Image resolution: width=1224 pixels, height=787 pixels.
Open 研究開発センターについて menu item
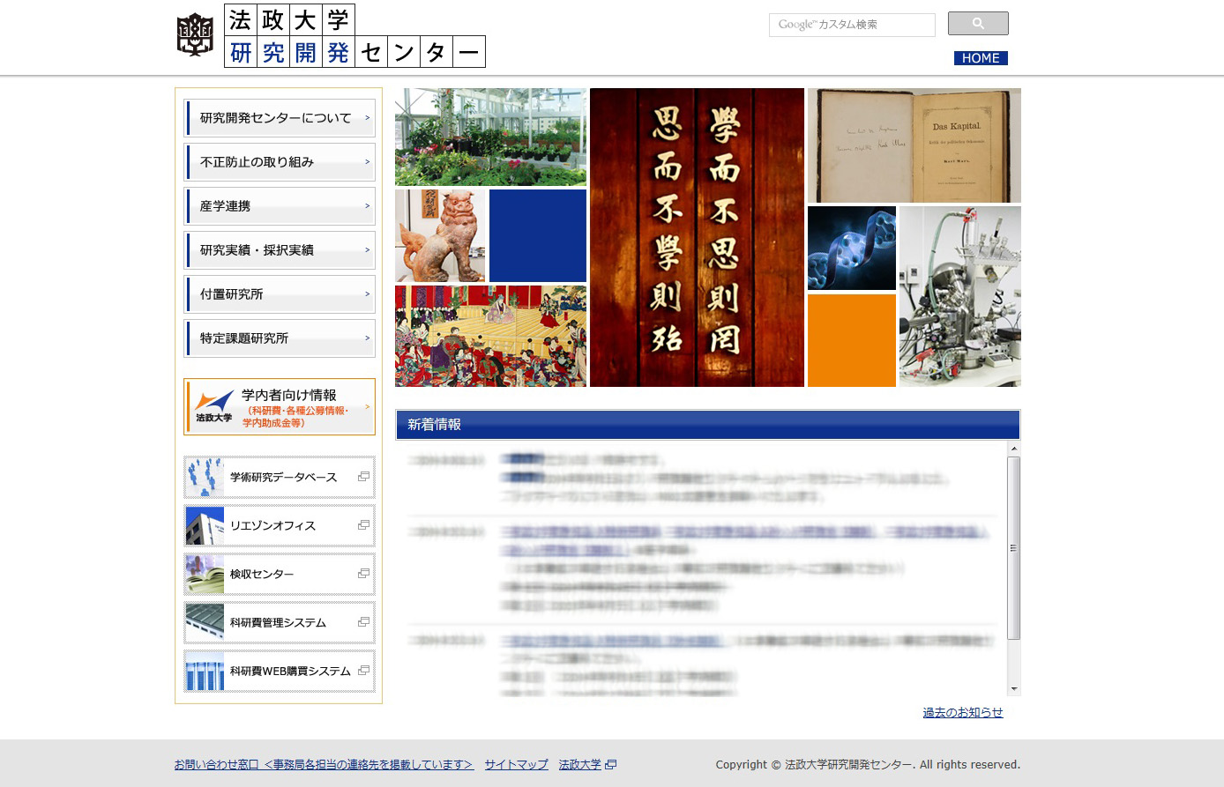click(x=280, y=118)
